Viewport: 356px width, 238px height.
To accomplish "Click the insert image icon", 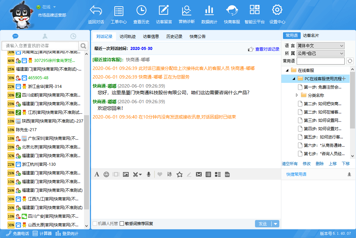I will (126, 174).
